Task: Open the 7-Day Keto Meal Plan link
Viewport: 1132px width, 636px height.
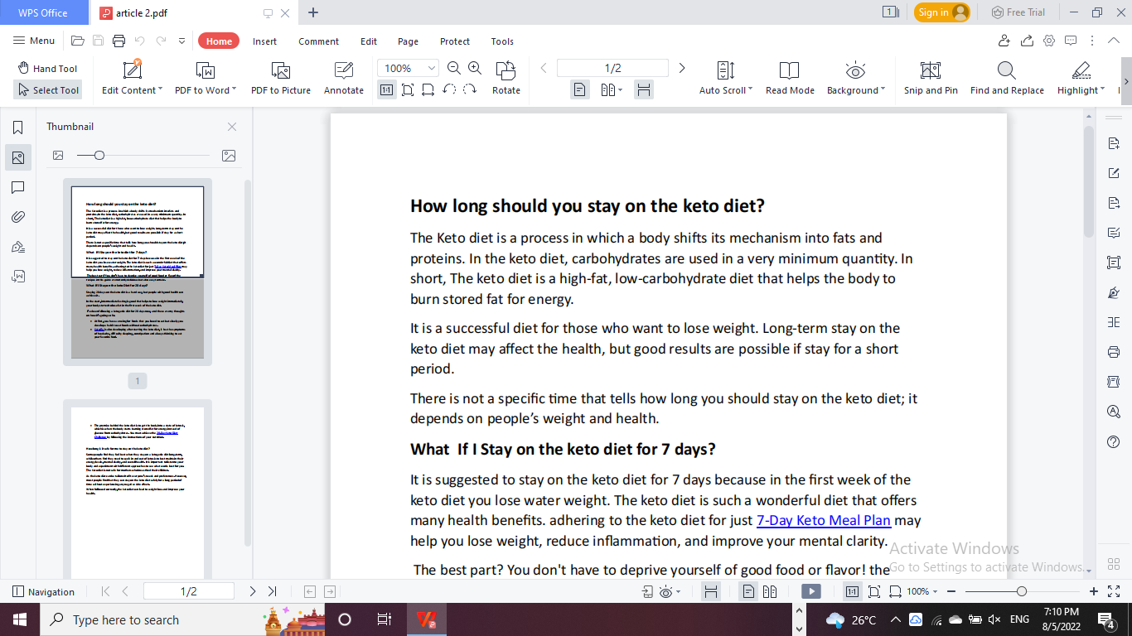Action: 823,520
